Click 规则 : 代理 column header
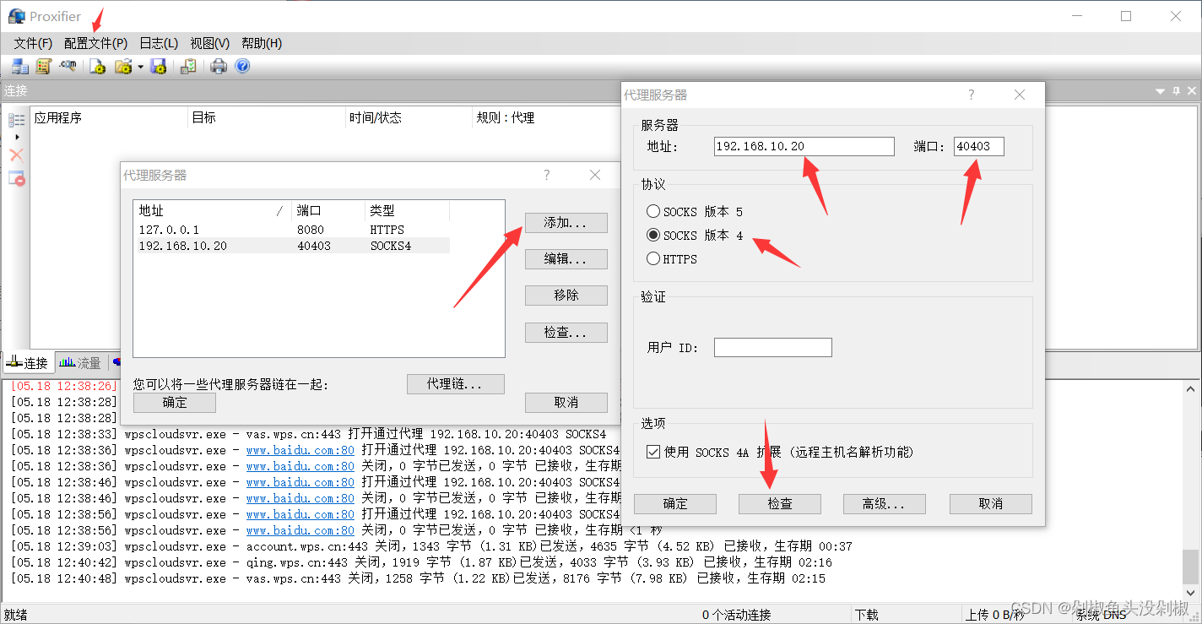 (x=506, y=118)
